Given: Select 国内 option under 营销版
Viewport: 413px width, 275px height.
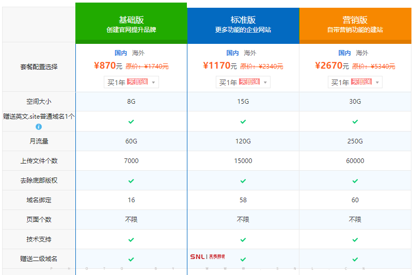Looking at the screenshot, I should click(x=344, y=53).
